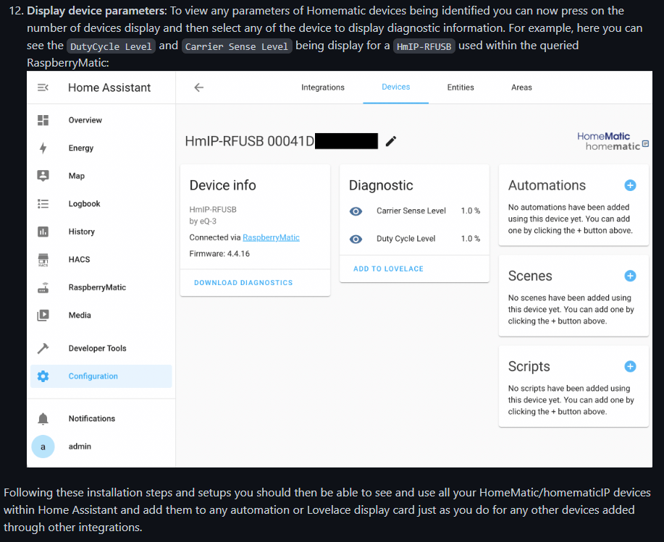Add a new script with the plus icon

[x=629, y=367]
